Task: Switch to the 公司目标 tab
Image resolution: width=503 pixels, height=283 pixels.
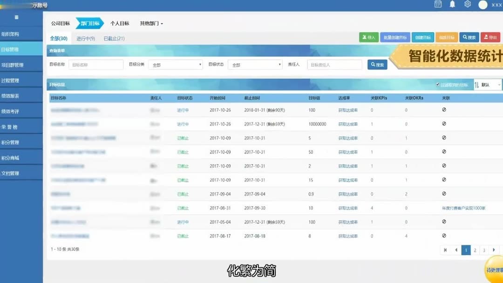Action: coord(61,22)
